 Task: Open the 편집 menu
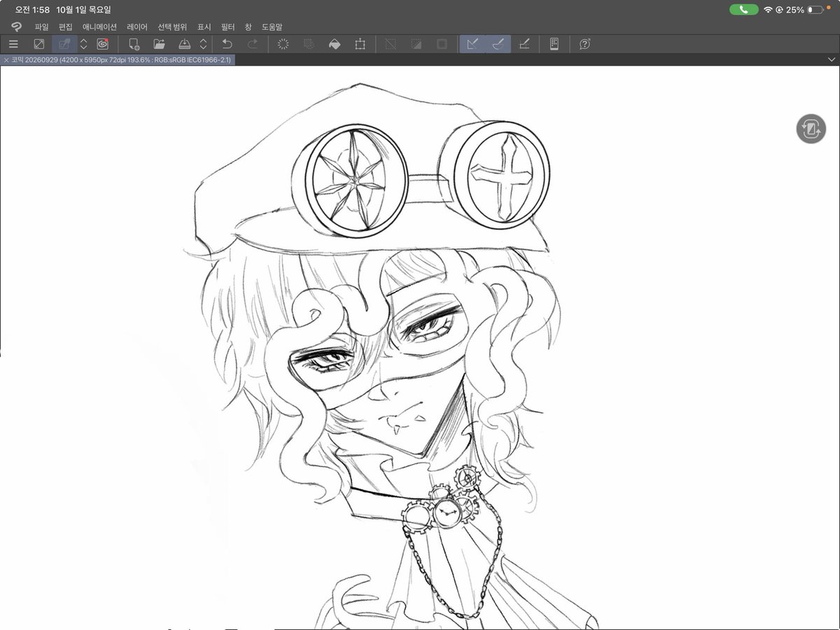[x=66, y=27]
